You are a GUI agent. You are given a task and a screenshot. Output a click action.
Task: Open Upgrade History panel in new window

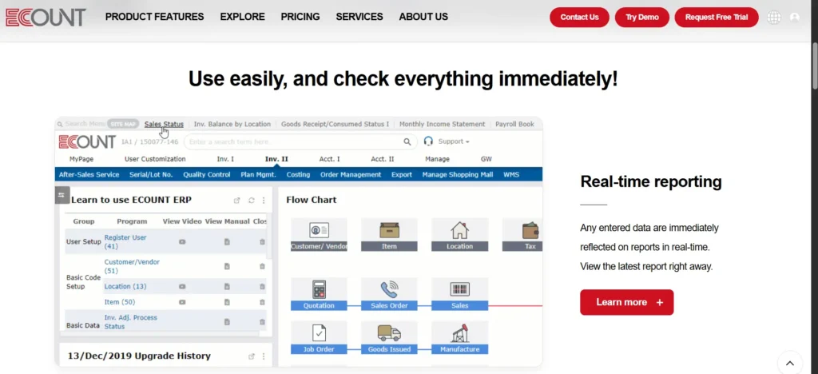point(252,356)
